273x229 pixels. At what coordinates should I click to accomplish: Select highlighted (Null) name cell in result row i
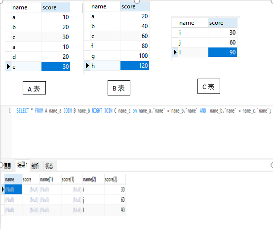click(x=13, y=189)
